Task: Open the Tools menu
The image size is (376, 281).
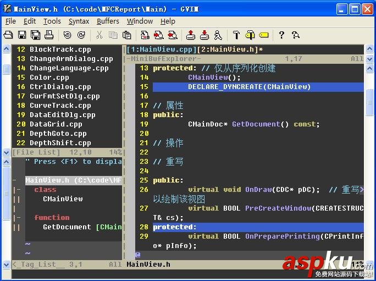Action: (x=52, y=21)
